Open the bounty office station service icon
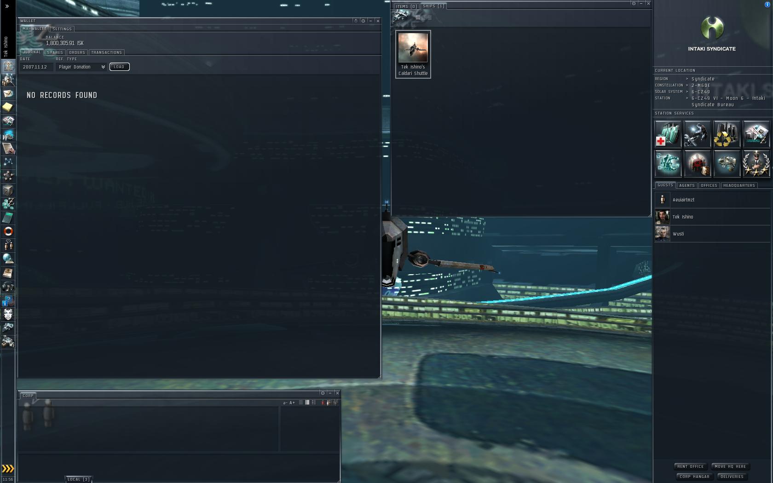The width and height of the screenshot is (773, 483). click(698, 164)
